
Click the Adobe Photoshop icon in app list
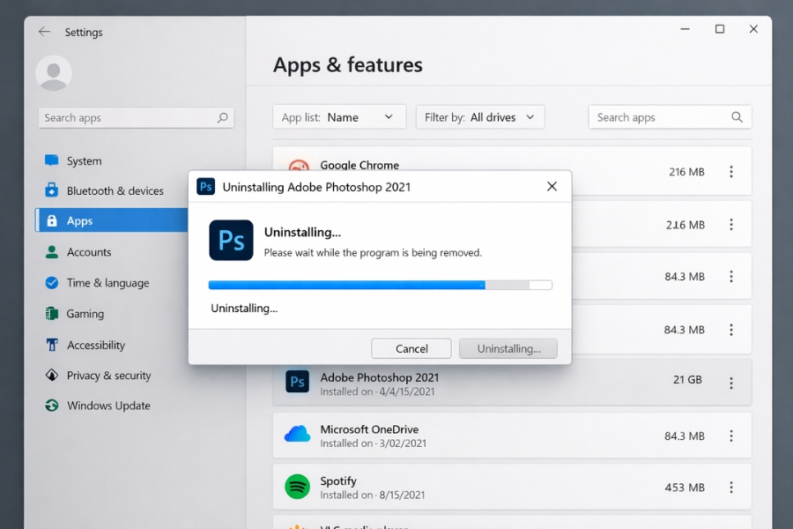click(298, 382)
